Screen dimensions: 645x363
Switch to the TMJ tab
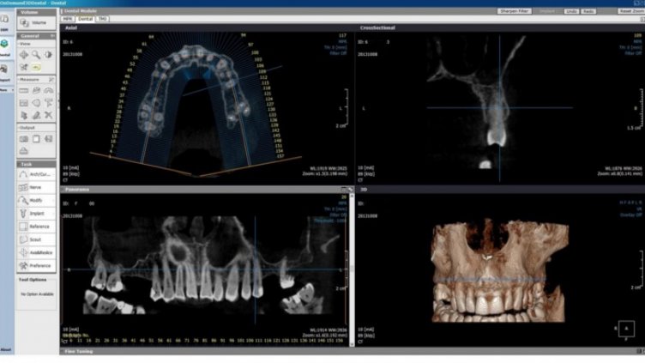tap(102, 19)
